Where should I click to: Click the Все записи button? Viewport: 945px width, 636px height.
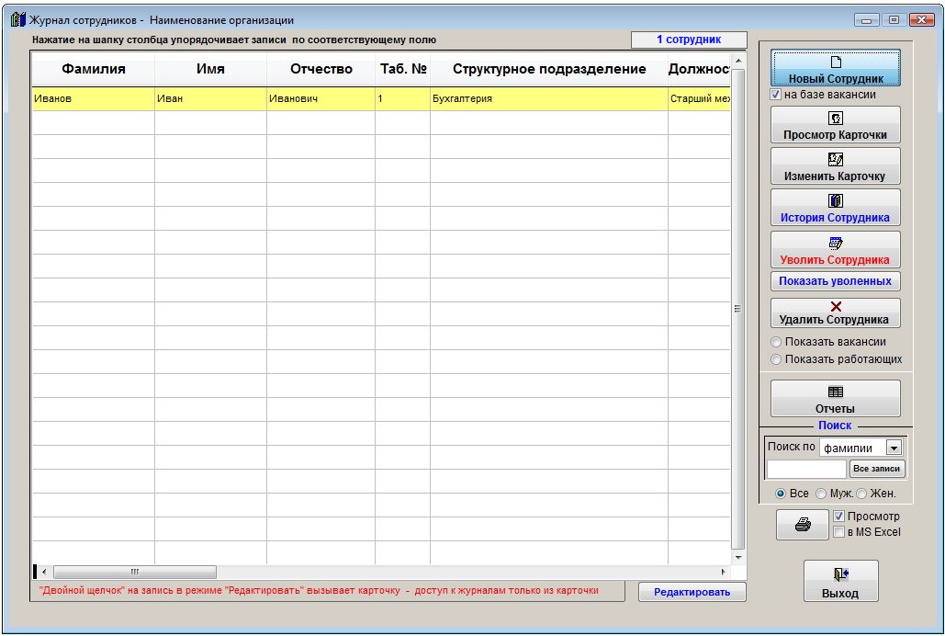(x=876, y=468)
